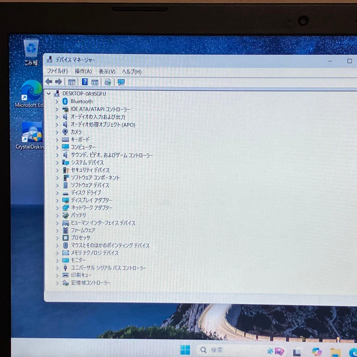Open the 操作(A) menu
Screen dimensions: 357x357
coord(83,71)
